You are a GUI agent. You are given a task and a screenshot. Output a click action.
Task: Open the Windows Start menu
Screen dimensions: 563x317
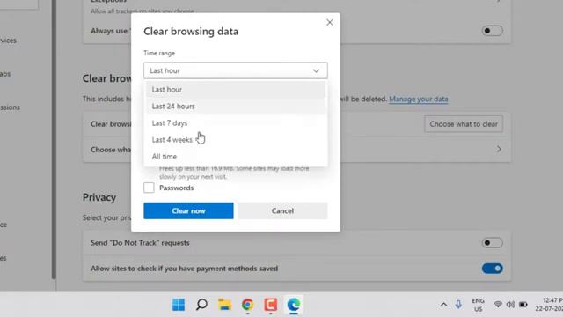(179, 305)
